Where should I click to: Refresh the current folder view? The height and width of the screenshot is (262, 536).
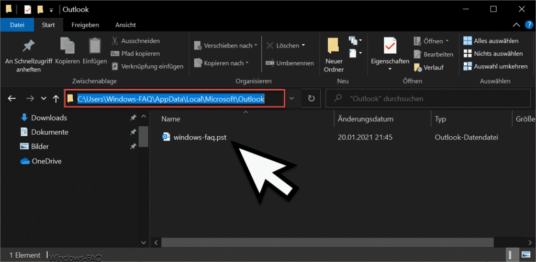click(x=311, y=99)
